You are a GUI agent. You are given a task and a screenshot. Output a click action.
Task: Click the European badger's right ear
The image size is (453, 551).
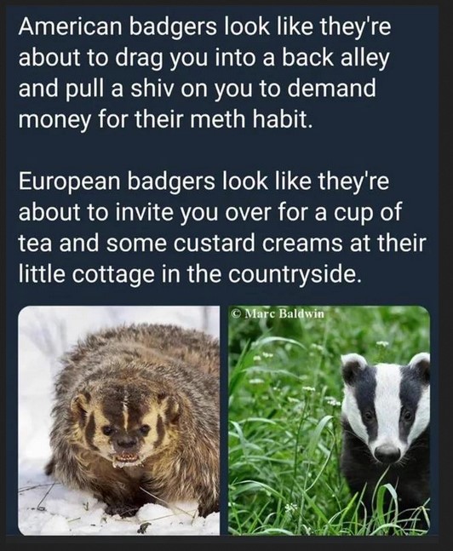coord(421,365)
